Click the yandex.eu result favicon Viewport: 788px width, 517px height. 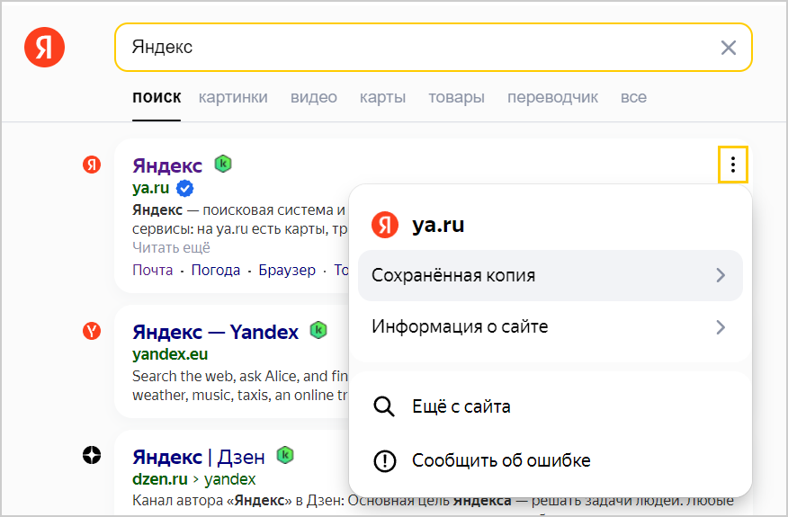point(92,332)
